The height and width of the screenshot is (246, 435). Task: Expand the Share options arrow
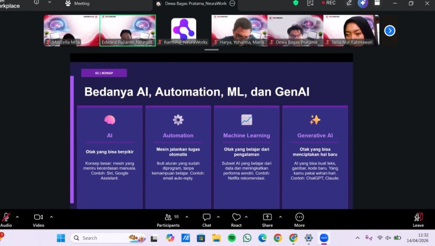click(281, 217)
